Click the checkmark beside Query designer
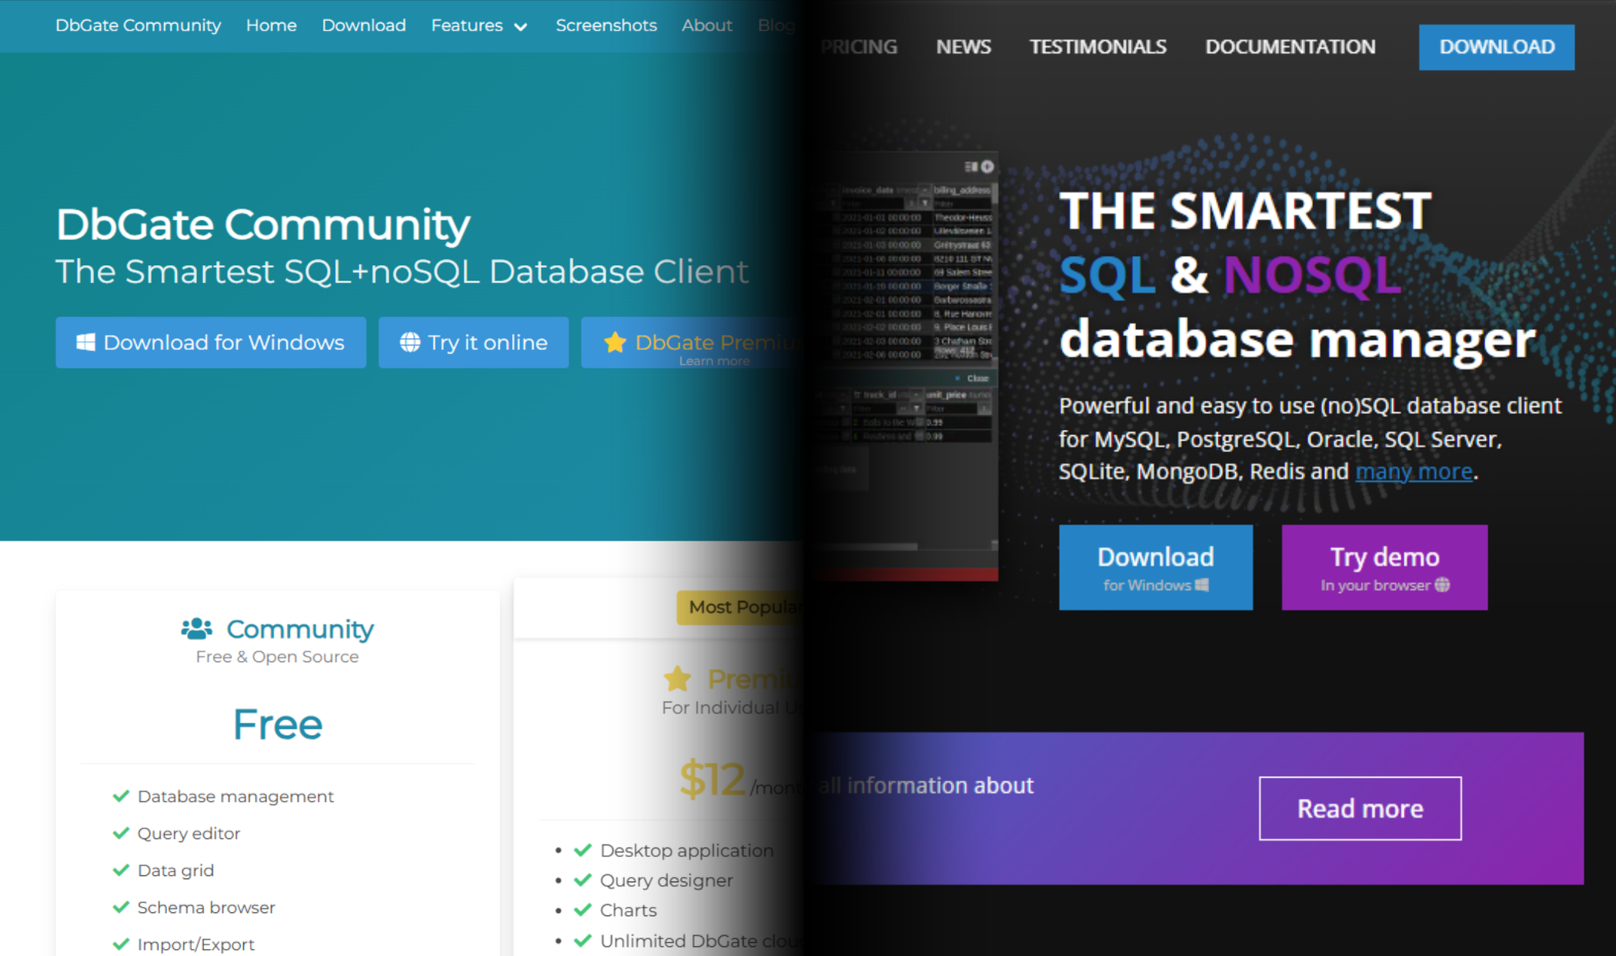Screen dimensions: 1616x956 [583, 880]
